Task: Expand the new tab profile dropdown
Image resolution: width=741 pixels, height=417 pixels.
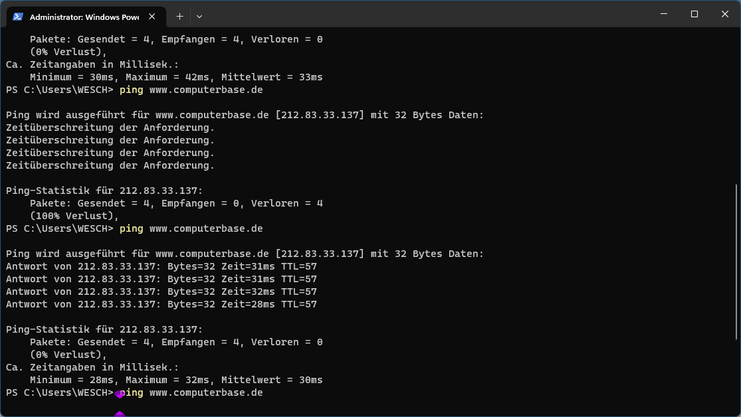Action: [x=199, y=17]
